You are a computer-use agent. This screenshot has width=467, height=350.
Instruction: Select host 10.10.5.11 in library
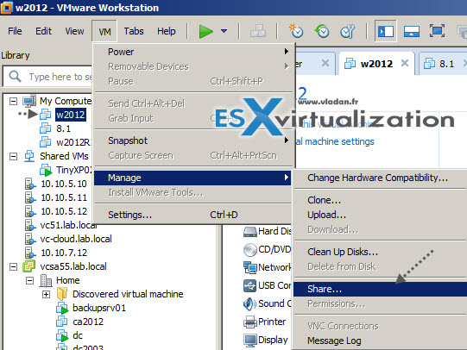[64, 197]
